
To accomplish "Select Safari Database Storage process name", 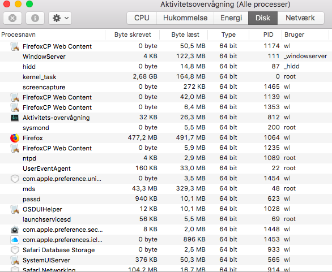I will (59, 250).
